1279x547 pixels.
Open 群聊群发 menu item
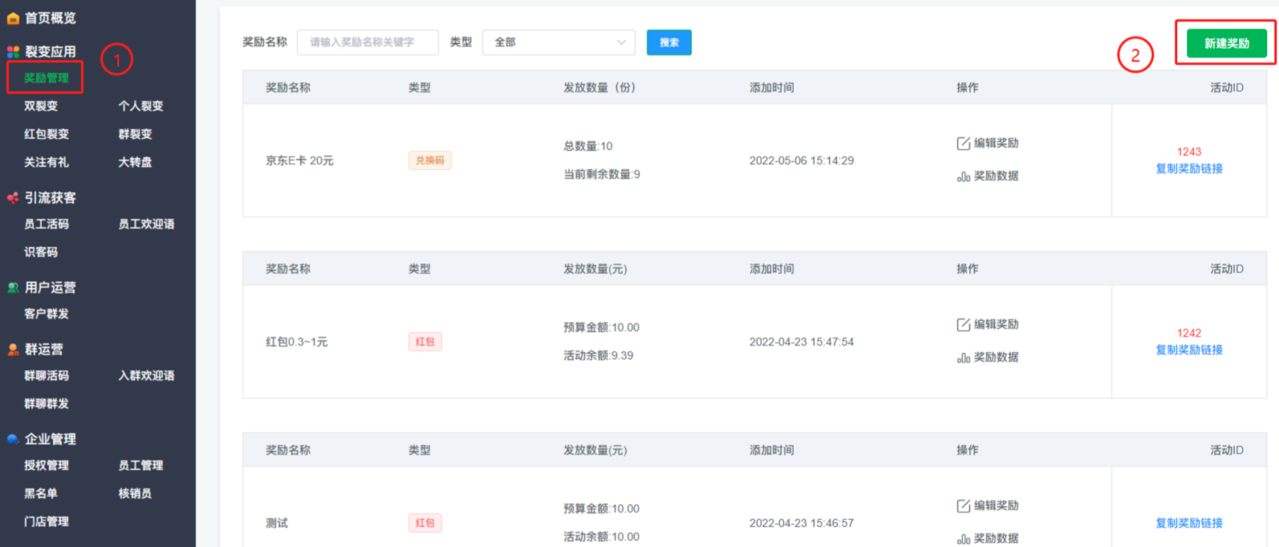(47, 403)
